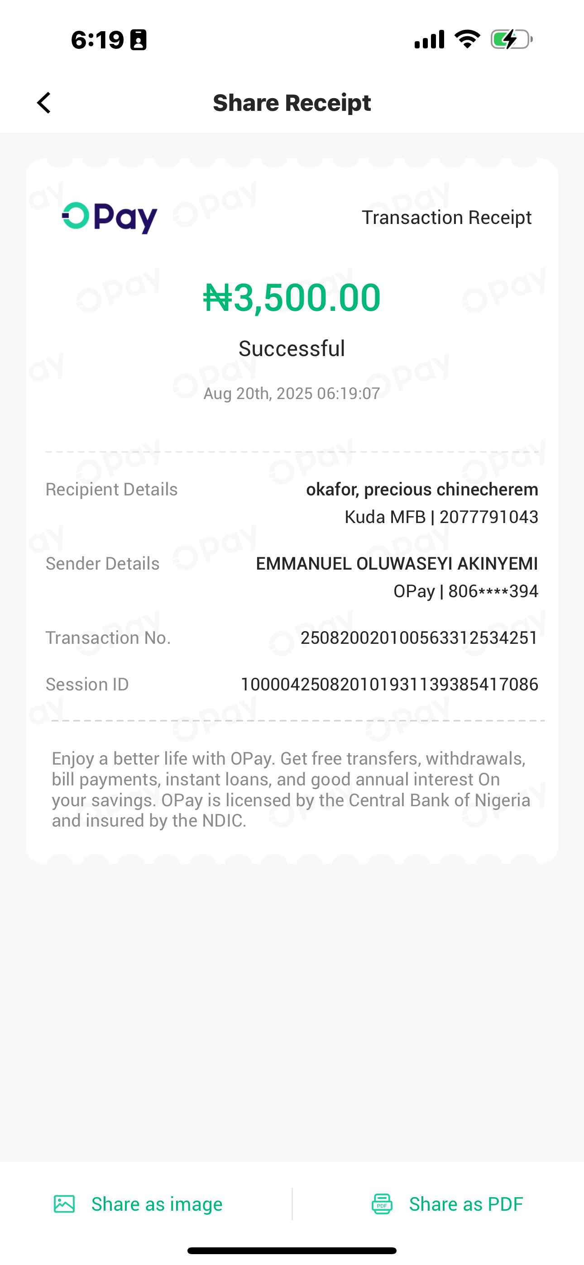Tap the PDF printer icon
The width and height of the screenshot is (584, 1265).
382,1204
